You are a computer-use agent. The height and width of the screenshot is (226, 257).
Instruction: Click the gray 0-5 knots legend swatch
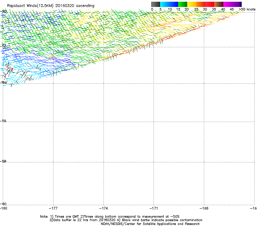(156, 4)
